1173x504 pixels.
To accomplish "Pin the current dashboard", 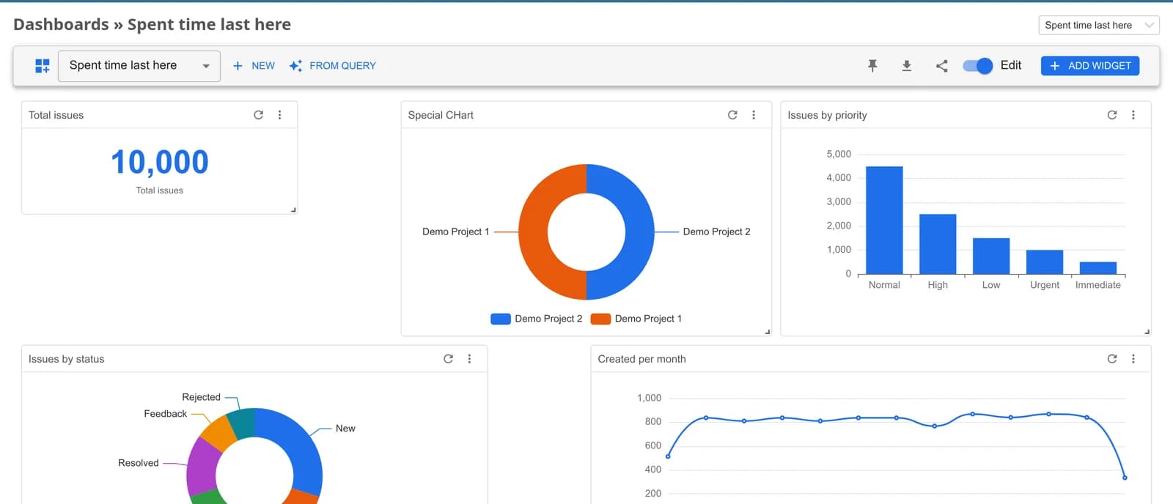I will pyautogui.click(x=872, y=66).
